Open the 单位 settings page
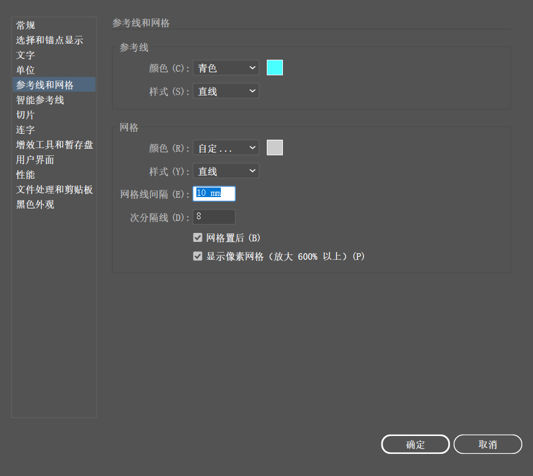The height and width of the screenshot is (476, 533). pos(26,70)
